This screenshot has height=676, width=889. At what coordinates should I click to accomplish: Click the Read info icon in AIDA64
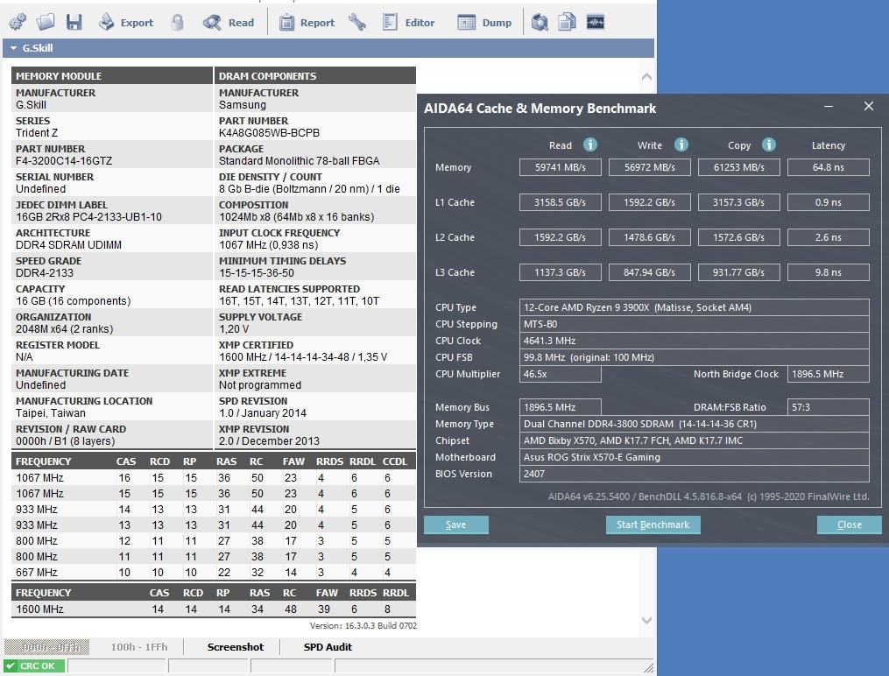coord(589,144)
